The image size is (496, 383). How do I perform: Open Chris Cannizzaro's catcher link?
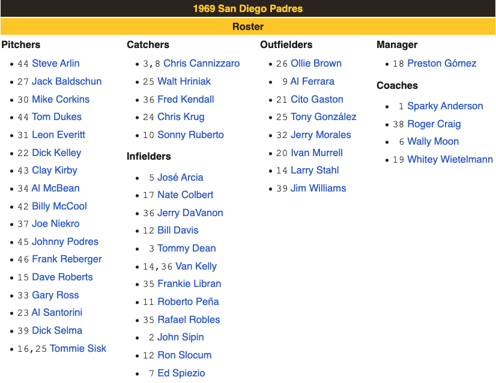pyautogui.click(x=202, y=63)
